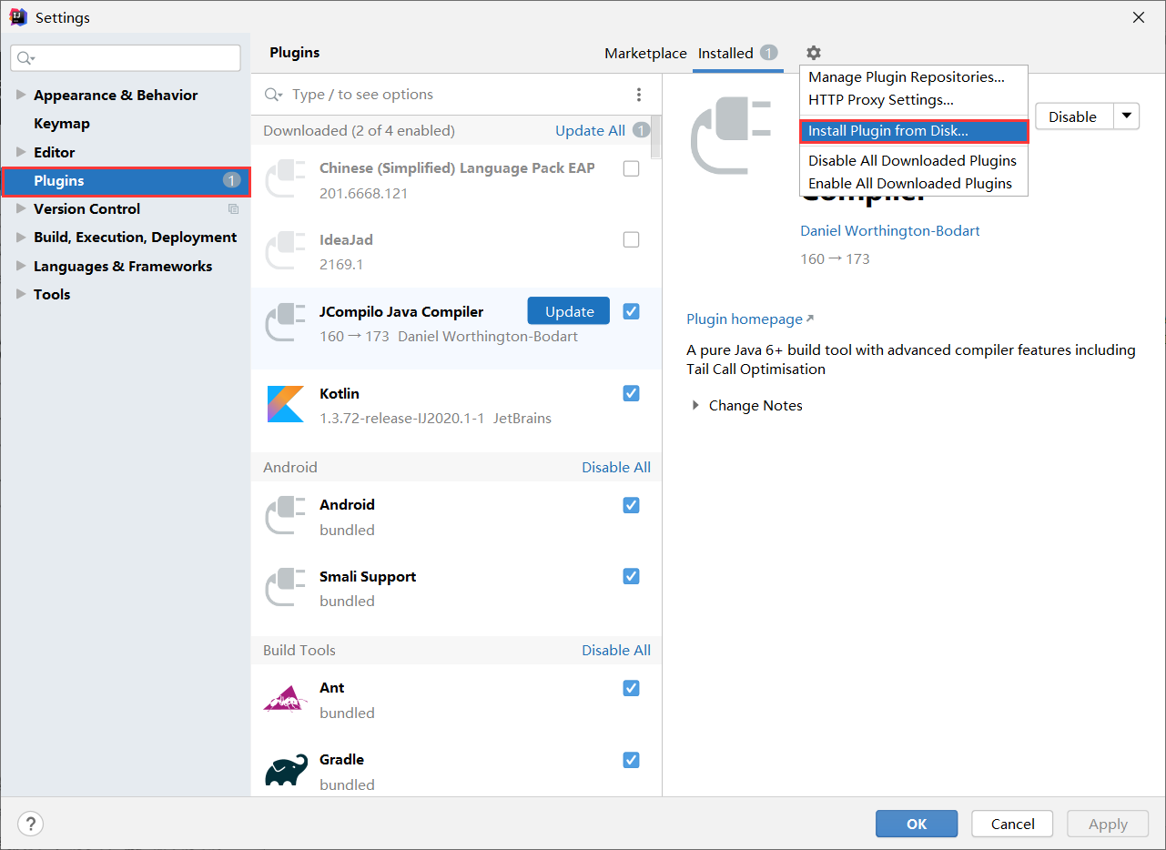
Task: Click the Gradle elephant logo
Action: [x=286, y=770]
